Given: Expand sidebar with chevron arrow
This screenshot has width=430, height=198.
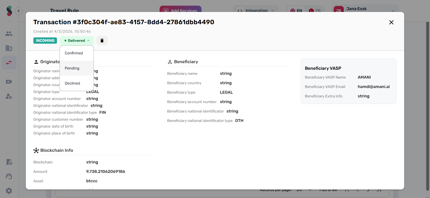Looking at the screenshot, I should point(18,11).
